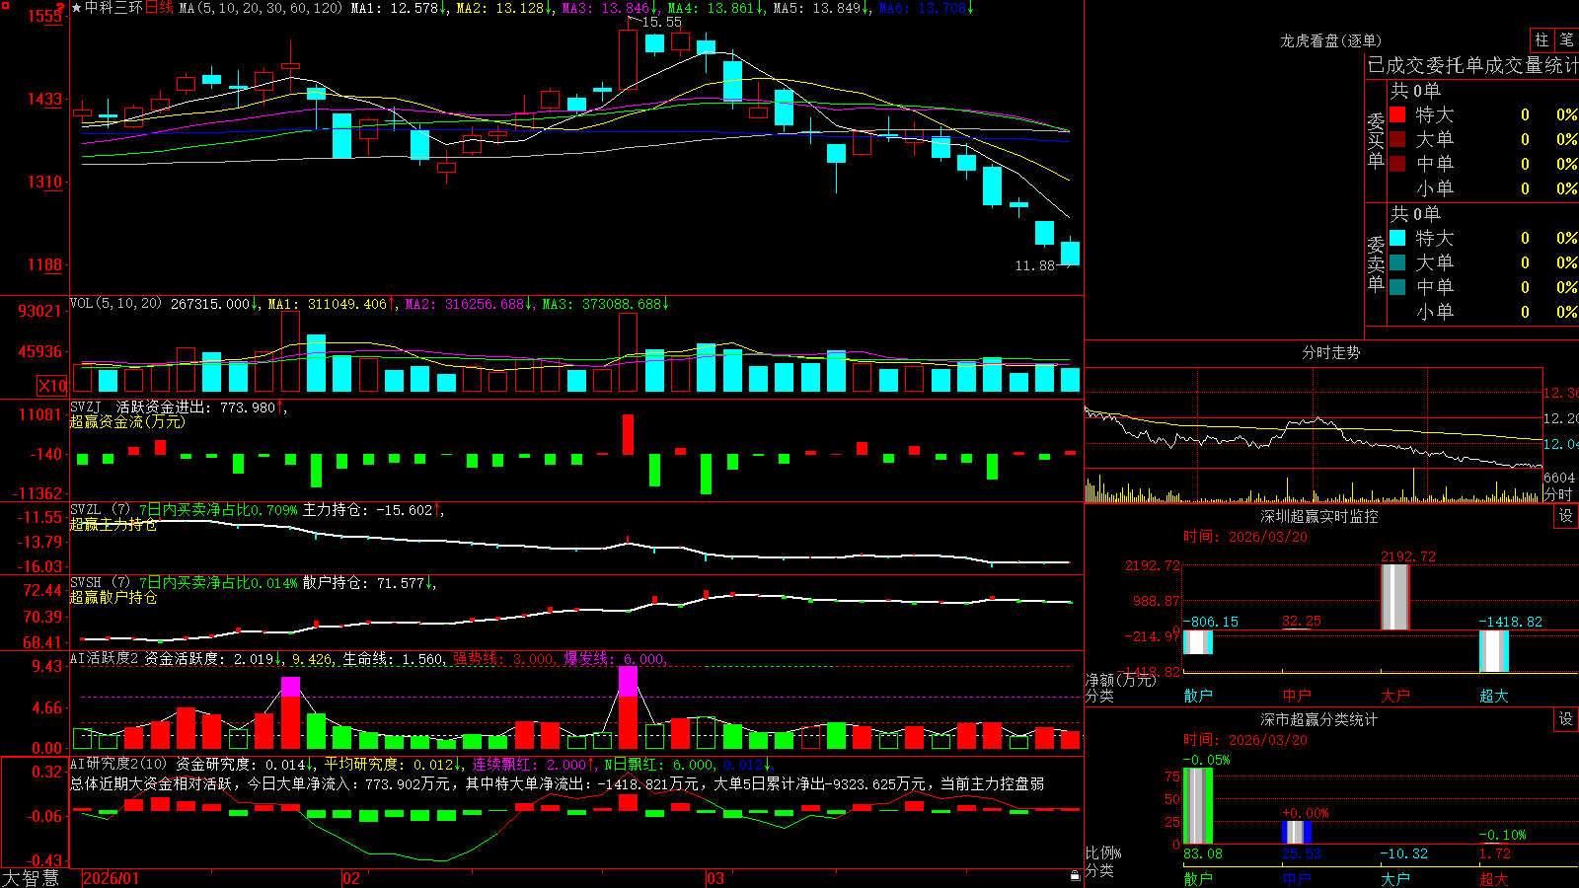This screenshot has width=1579, height=888.
Task: Click the 1433 price axis label
Action: [x=45, y=99]
